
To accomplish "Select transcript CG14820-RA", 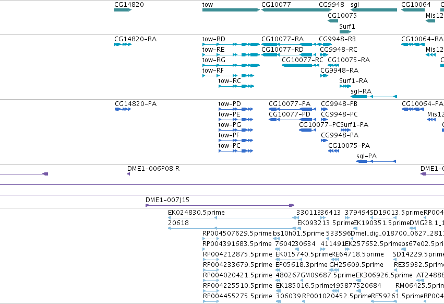I will [x=123, y=44].
